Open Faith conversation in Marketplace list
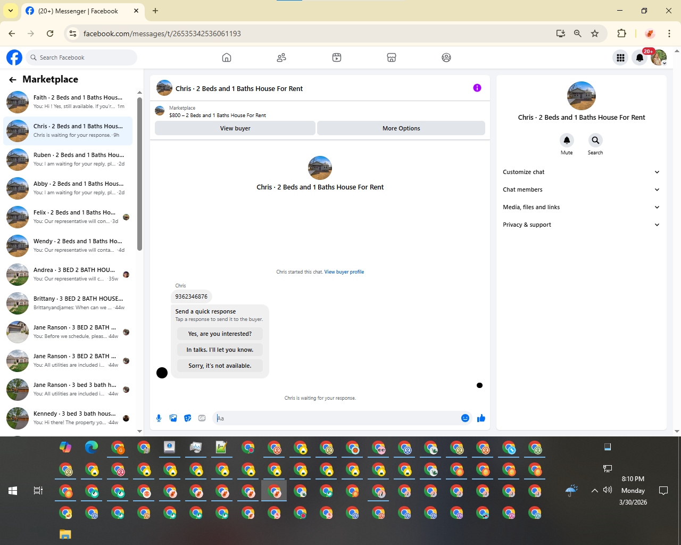The width and height of the screenshot is (681, 545). tap(68, 102)
